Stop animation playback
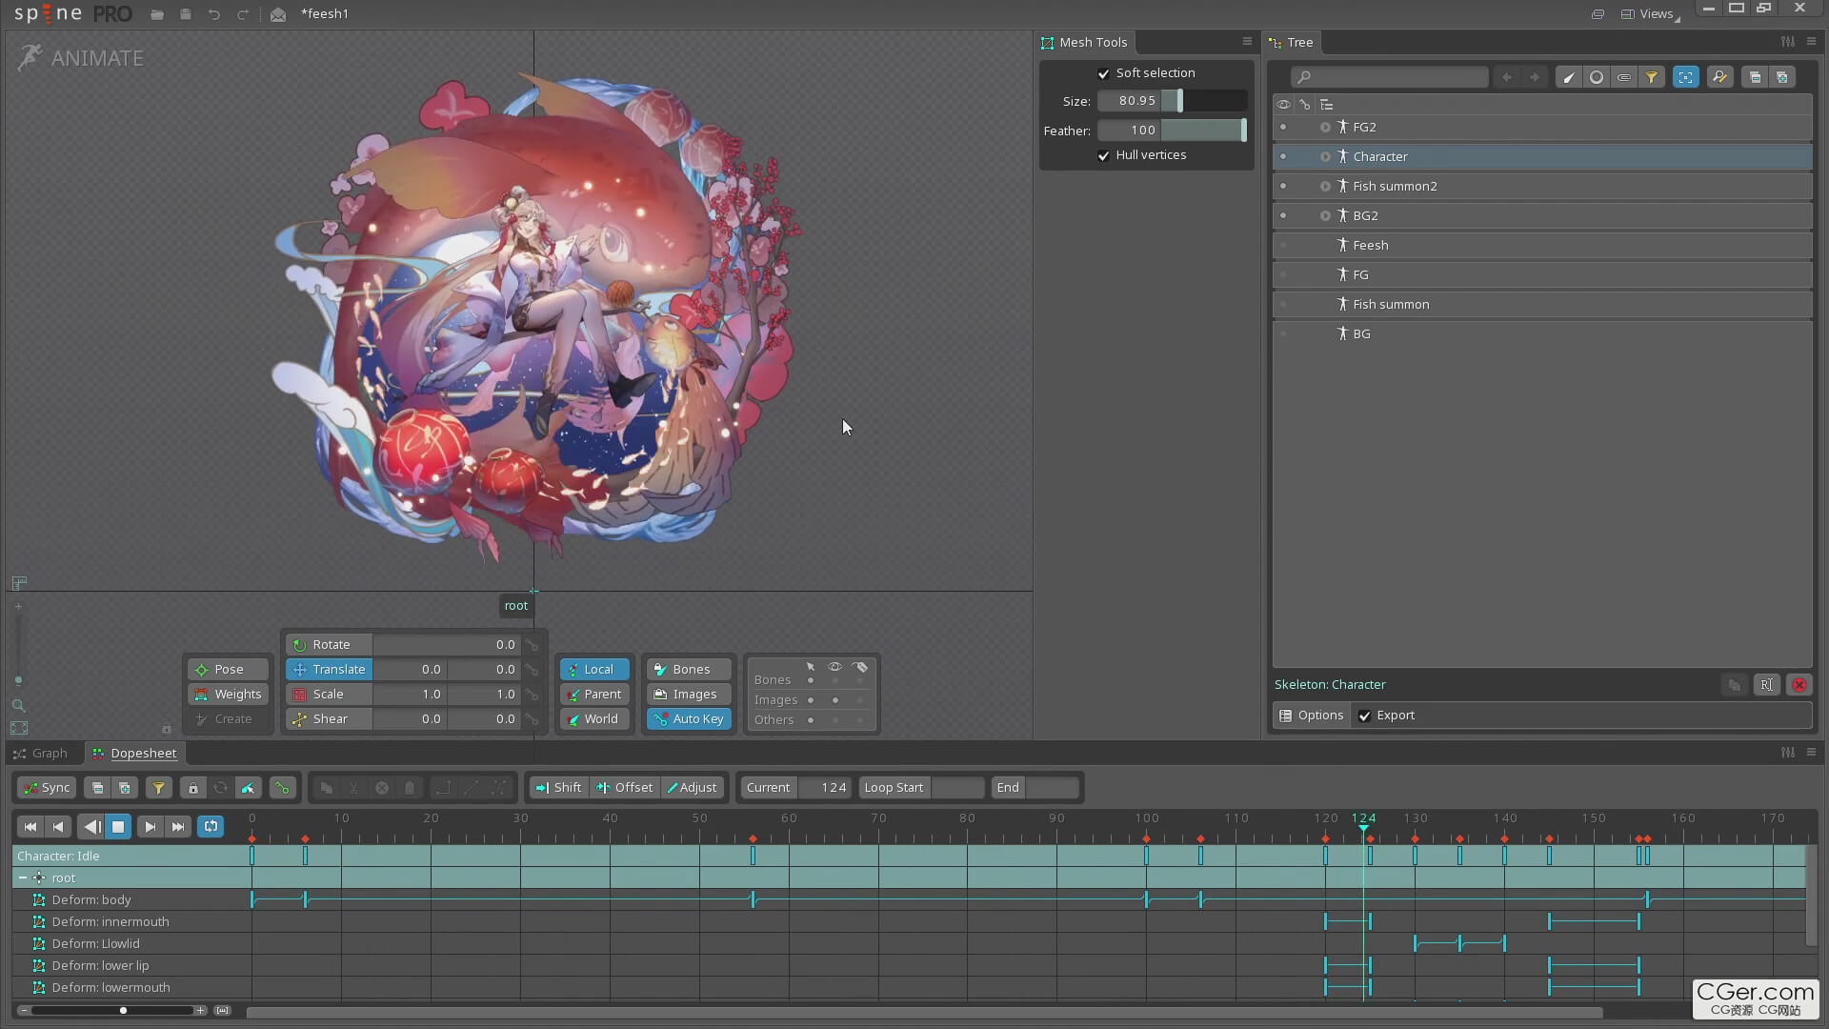Image resolution: width=1829 pixels, height=1029 pixels. (118, 827)
